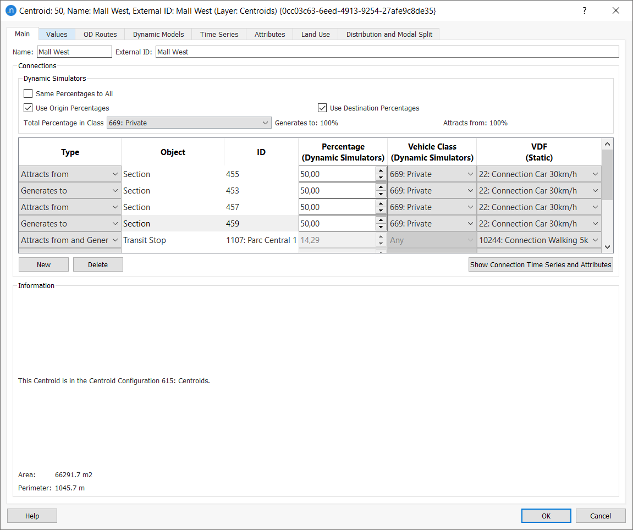Show Connection Time Series and Attributes
Image resolution: width=633 pixels, height=530 pixels.
(x=540, y=264)
